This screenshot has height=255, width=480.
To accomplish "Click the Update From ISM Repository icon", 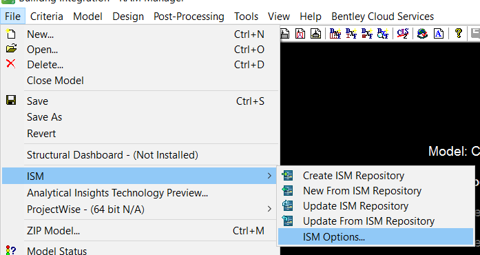I will coord(287,221).
